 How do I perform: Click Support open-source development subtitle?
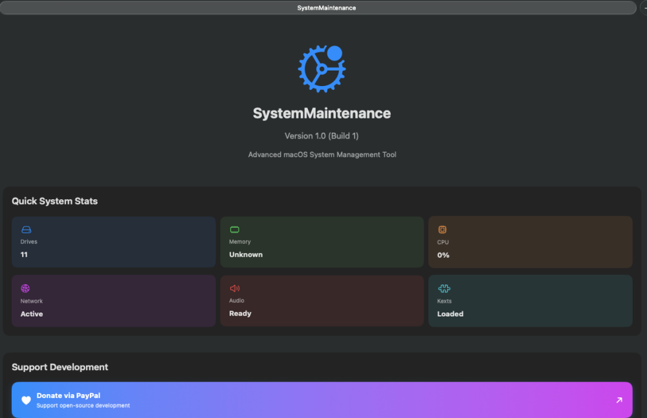pyautogui.click(x=83, y=406)
